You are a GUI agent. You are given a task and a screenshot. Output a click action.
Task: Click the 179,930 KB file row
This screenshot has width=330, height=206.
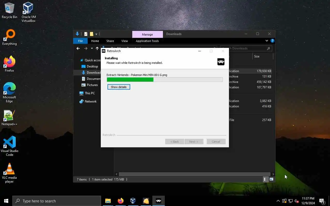click(x=250, y=71)
